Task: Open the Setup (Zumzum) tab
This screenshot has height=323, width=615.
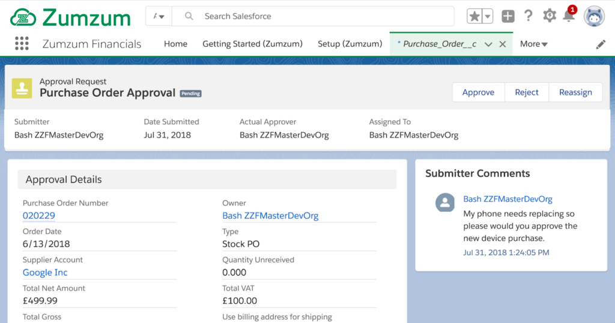Action: [350, 44]
